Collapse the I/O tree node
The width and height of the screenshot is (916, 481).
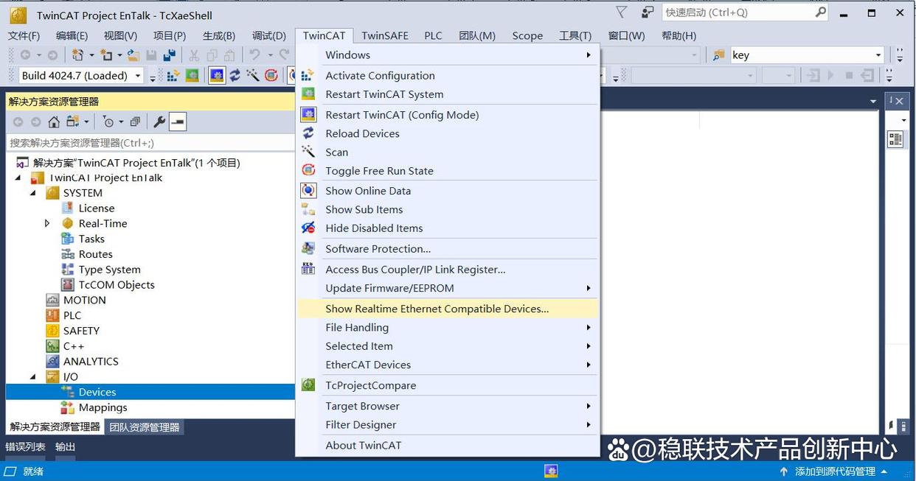[33, 376]
